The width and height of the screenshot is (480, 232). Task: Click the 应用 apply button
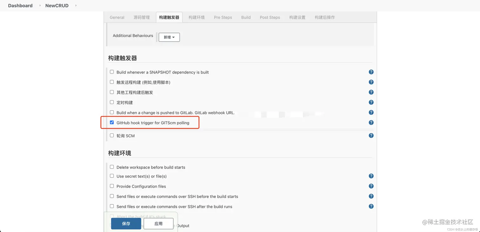(158, 223)
